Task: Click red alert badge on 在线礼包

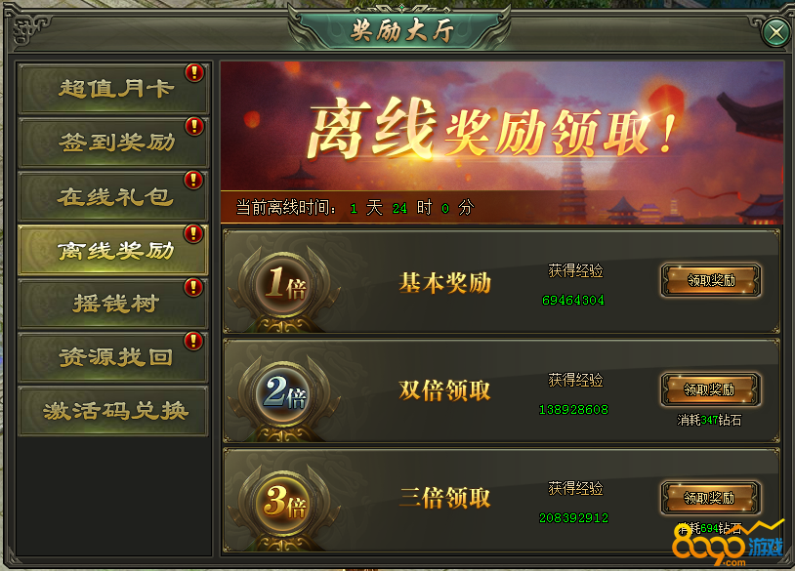Action: pyautogui.click(x=194, y=180)
